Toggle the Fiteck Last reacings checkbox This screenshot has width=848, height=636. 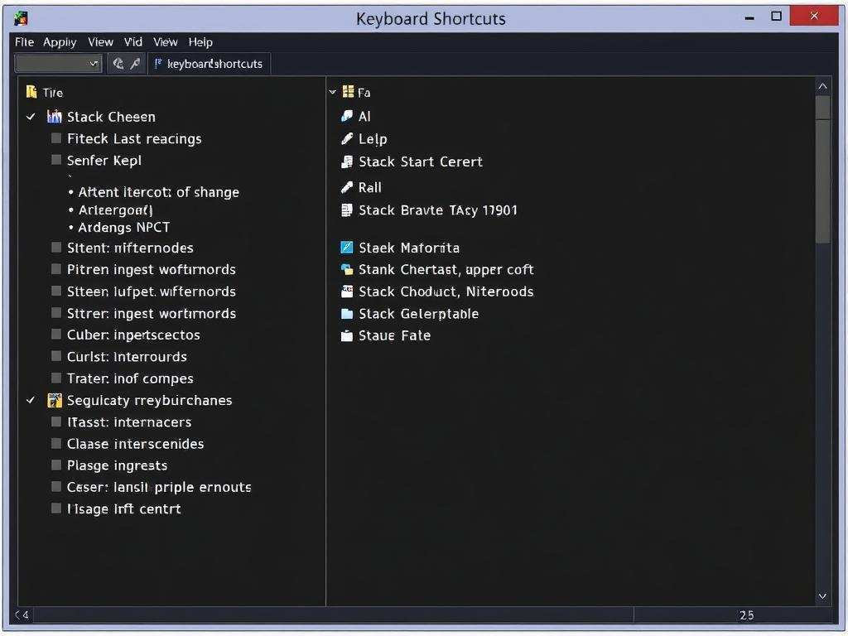(56, 138)
